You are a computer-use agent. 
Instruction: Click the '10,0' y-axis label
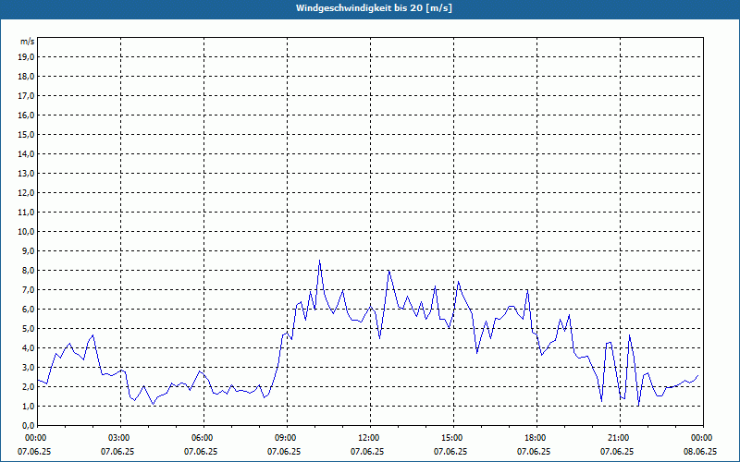27,232
